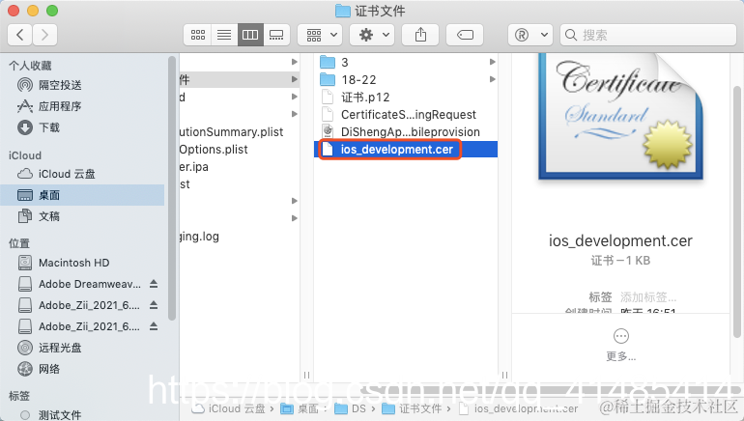
Task: Eject the first Adobe_Zii_2021_6 volume
Action: pos(154,305)
